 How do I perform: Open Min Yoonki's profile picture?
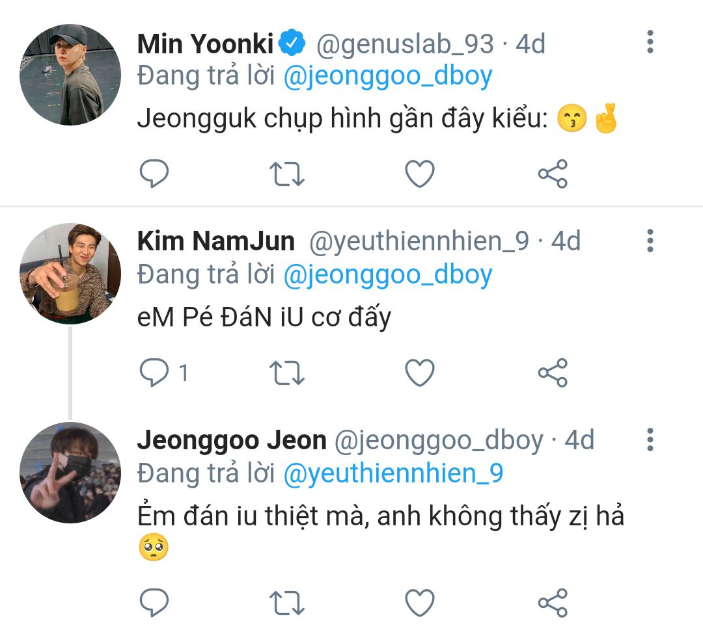[x=70, y=75]
